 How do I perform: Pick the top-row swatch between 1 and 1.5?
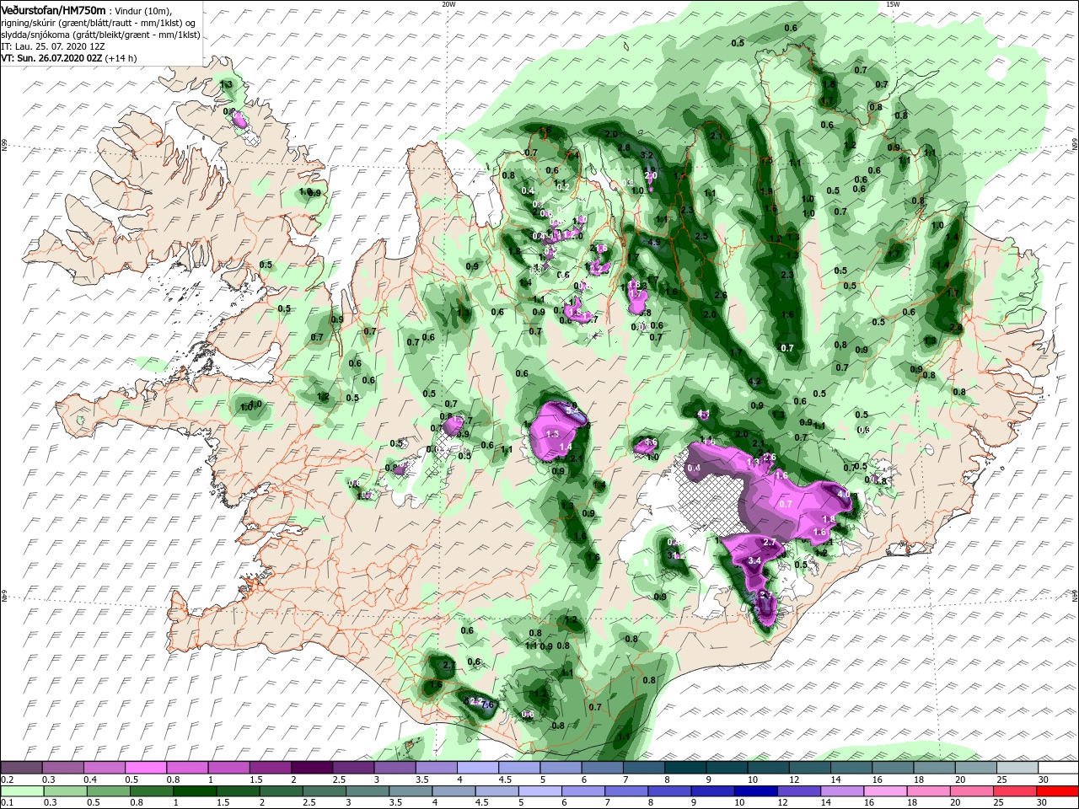pos(228,768)
